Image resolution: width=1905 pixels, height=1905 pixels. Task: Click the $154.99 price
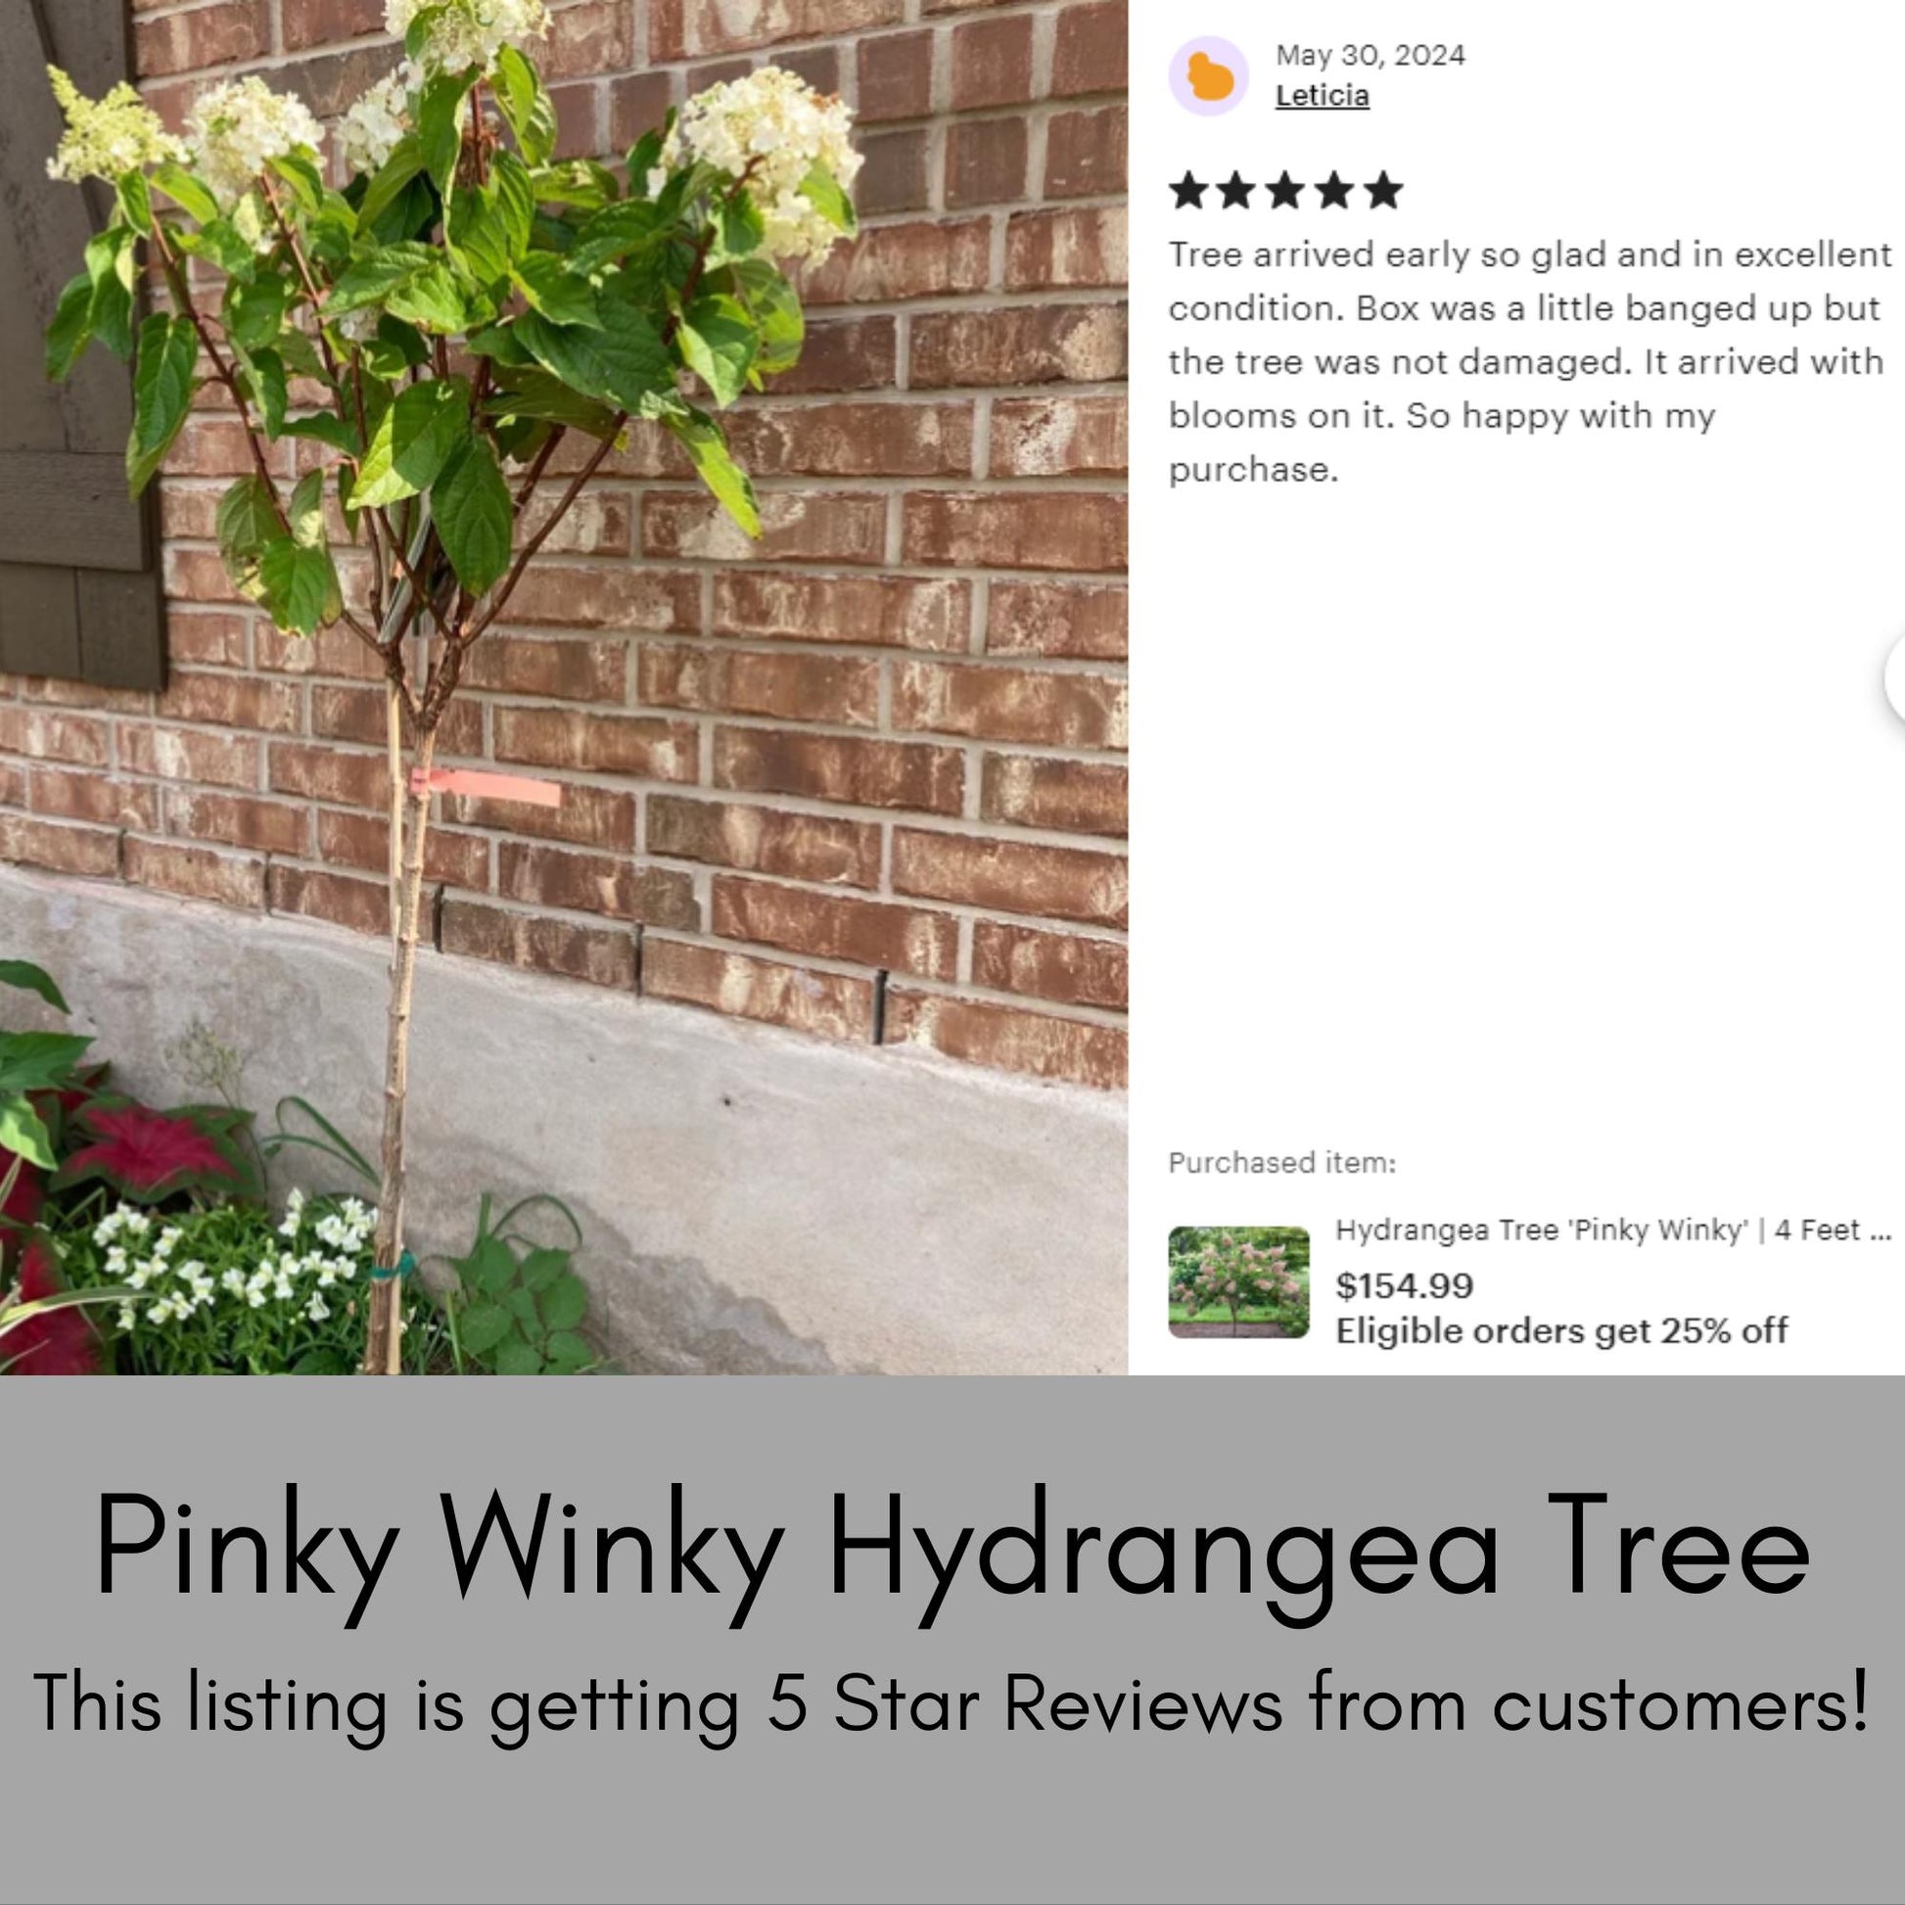[x=1404, y=1285]
